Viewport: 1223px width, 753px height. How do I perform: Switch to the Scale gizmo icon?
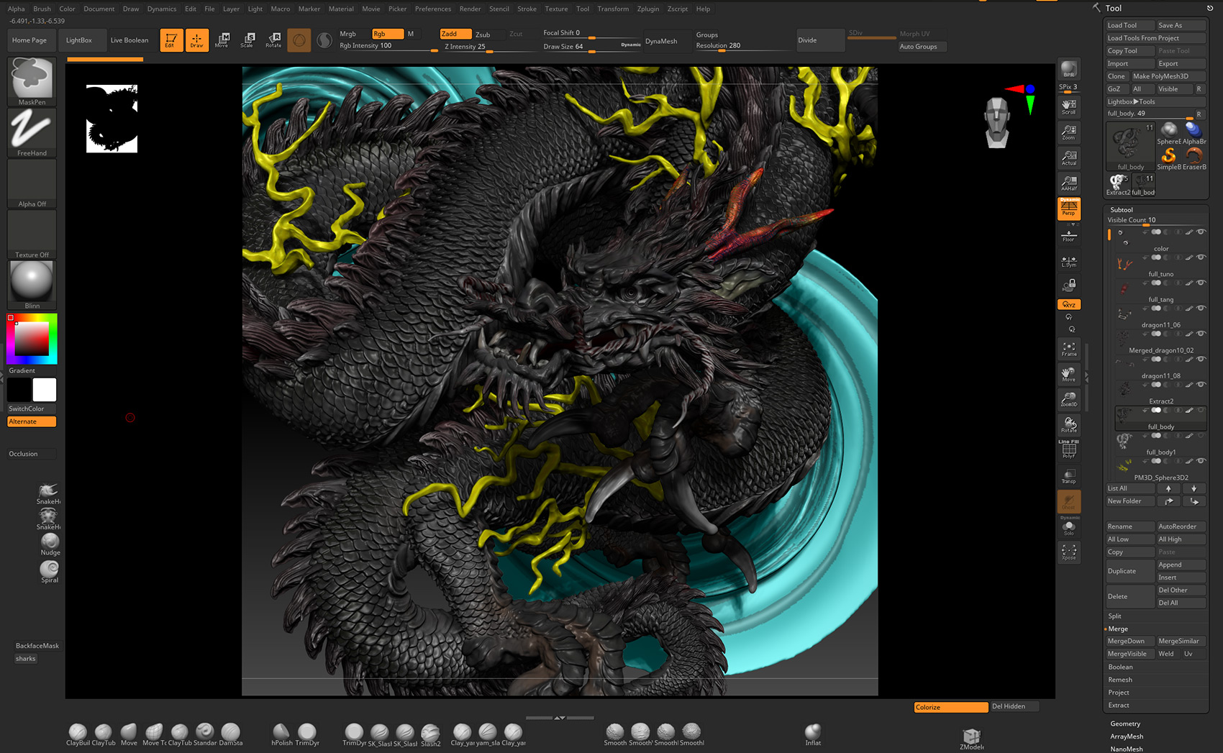tap(247, 40)
